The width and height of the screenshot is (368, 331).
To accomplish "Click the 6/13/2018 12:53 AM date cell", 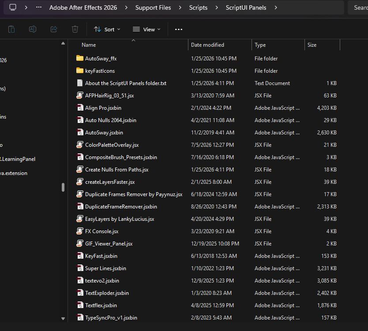I will coord(214,256).
